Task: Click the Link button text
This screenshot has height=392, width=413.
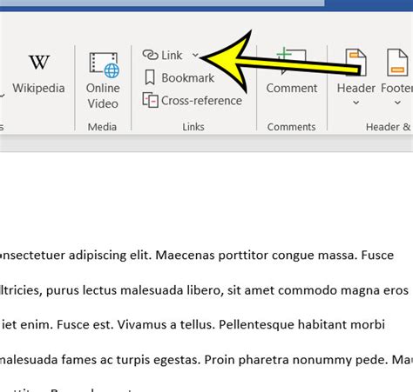Action: click(x=172, y=55)
